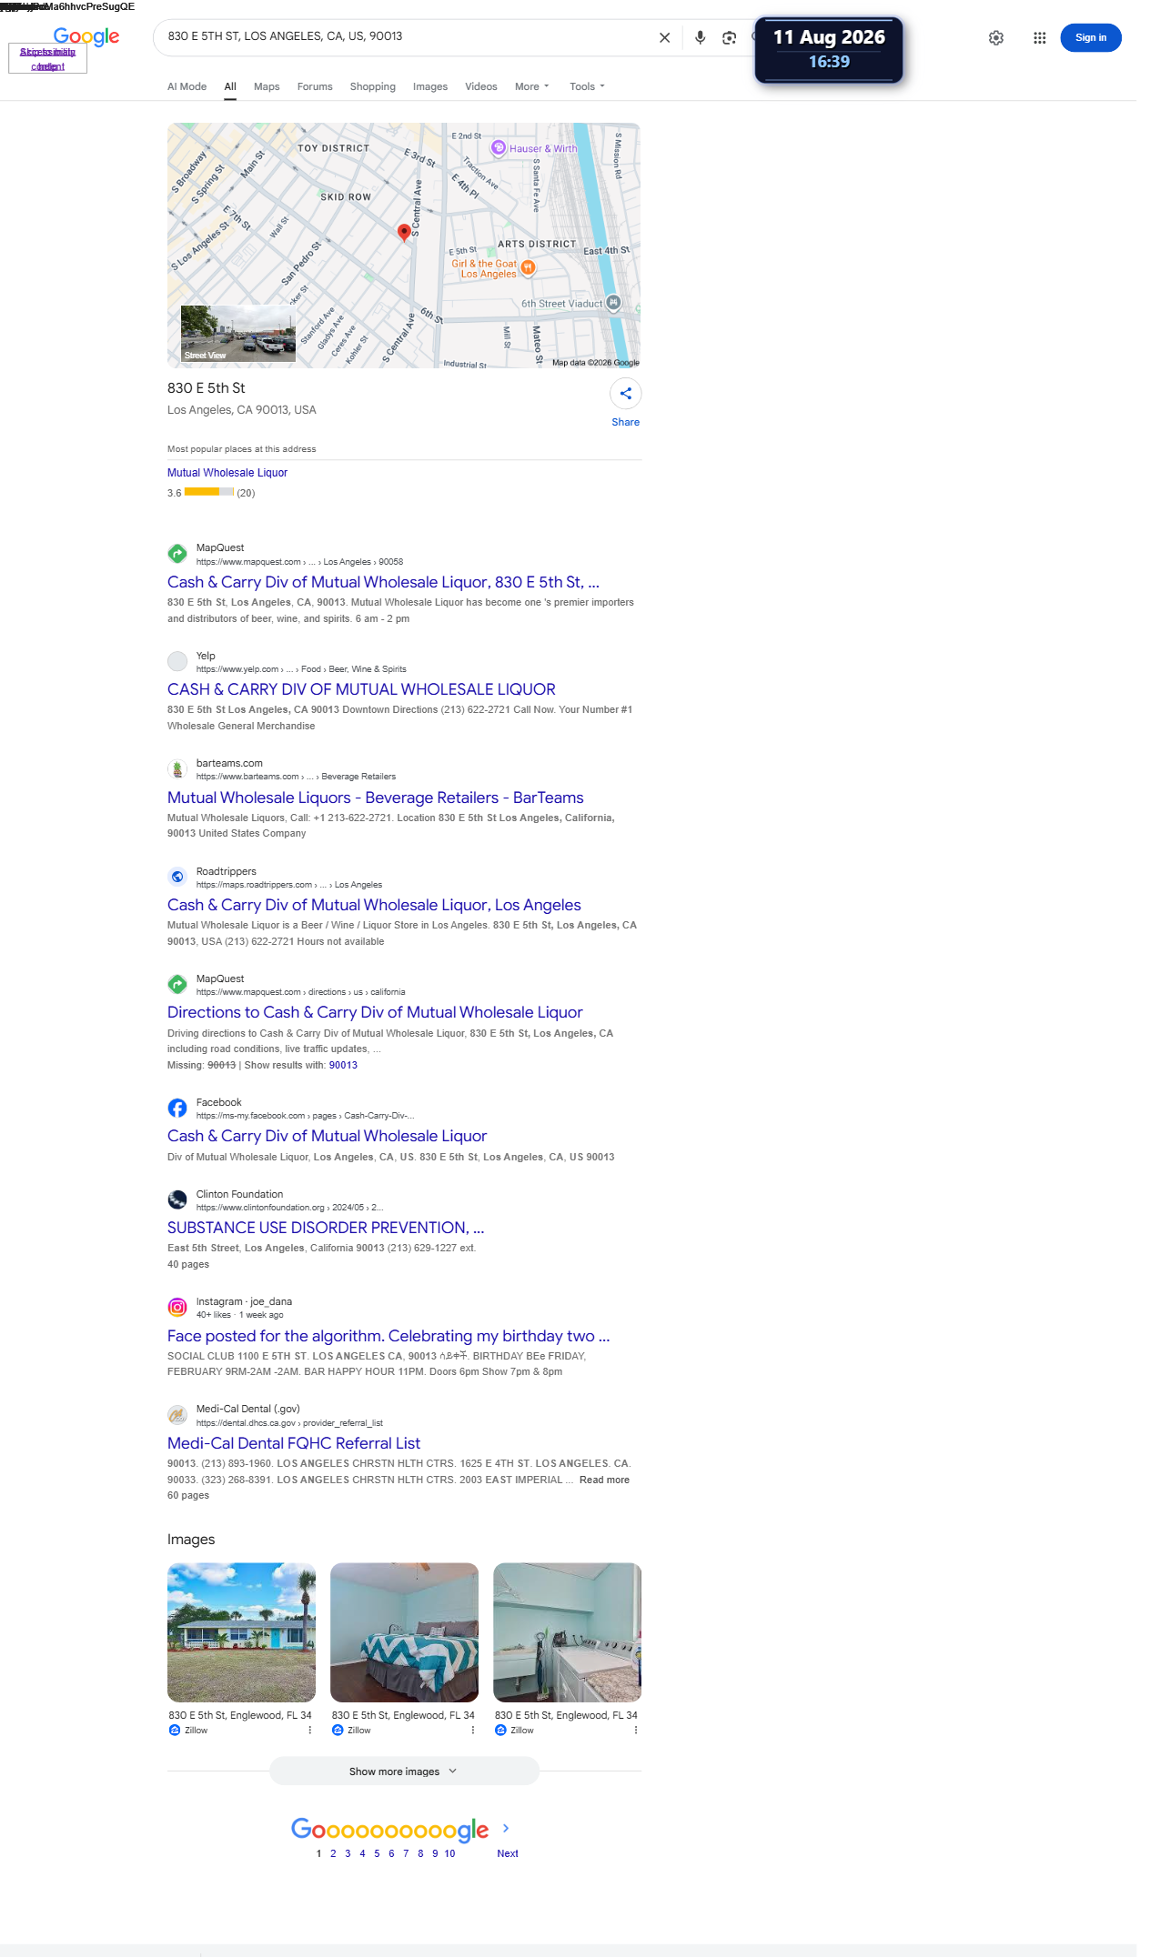Image resolution: width=1150 pixels, height=1957 pixels.
Task: Open quick settings gear icon
Action: [x=996, y=37]
